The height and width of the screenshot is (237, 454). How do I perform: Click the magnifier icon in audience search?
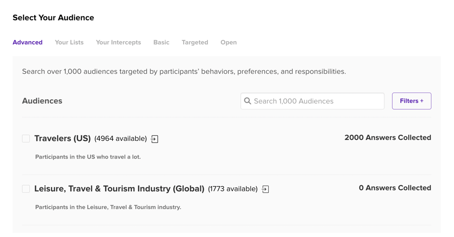(x=248, y=101)
